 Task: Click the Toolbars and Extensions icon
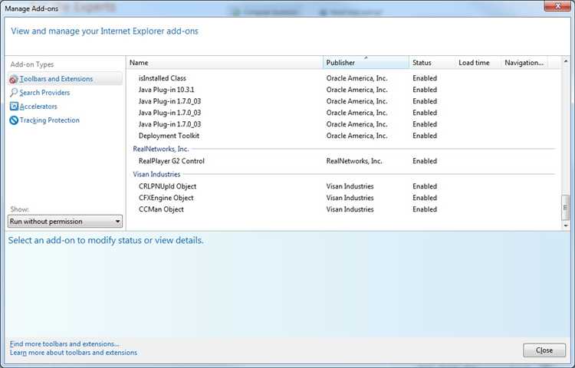pyautogui.click(x=14, y=79)
